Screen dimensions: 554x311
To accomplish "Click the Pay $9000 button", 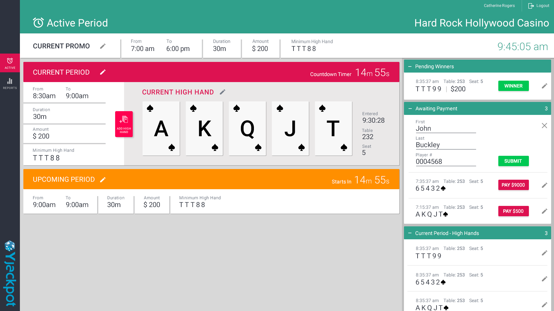I will click(x=513, y=185).
